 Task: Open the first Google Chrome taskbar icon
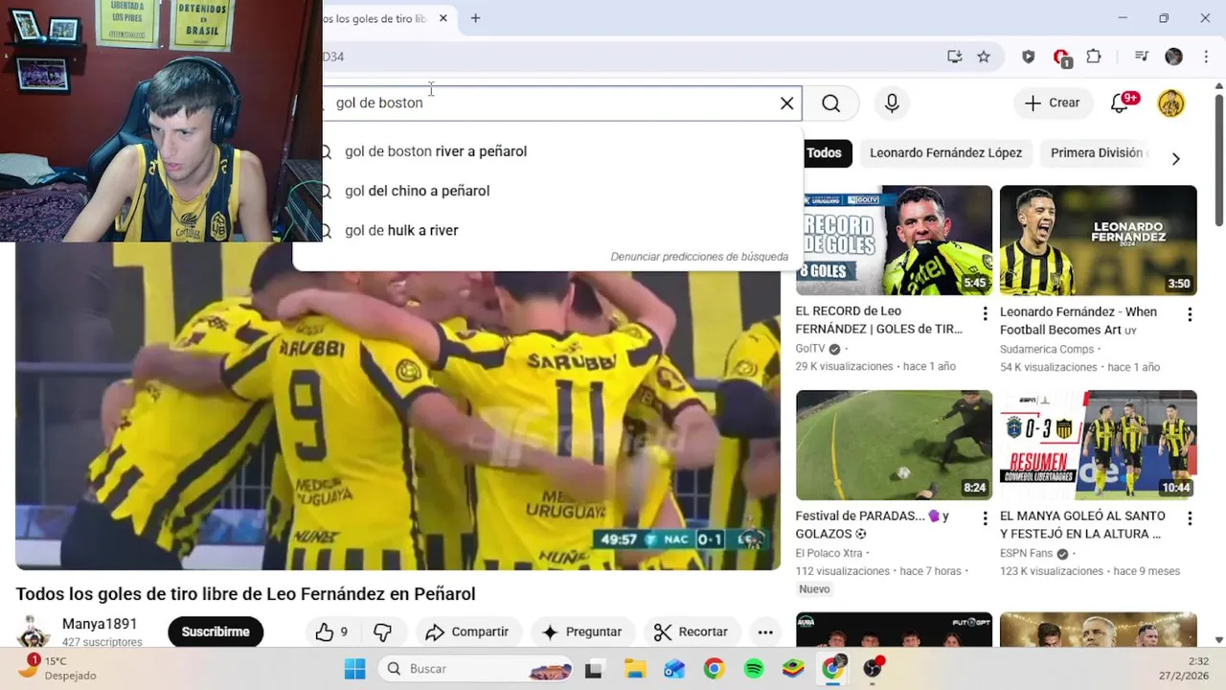click(714, 669)
